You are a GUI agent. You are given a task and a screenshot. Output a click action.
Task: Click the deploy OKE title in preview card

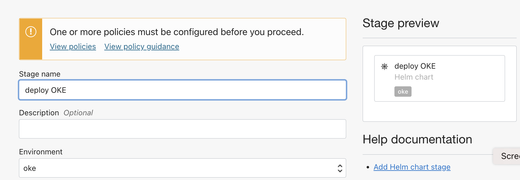point(415,66)
